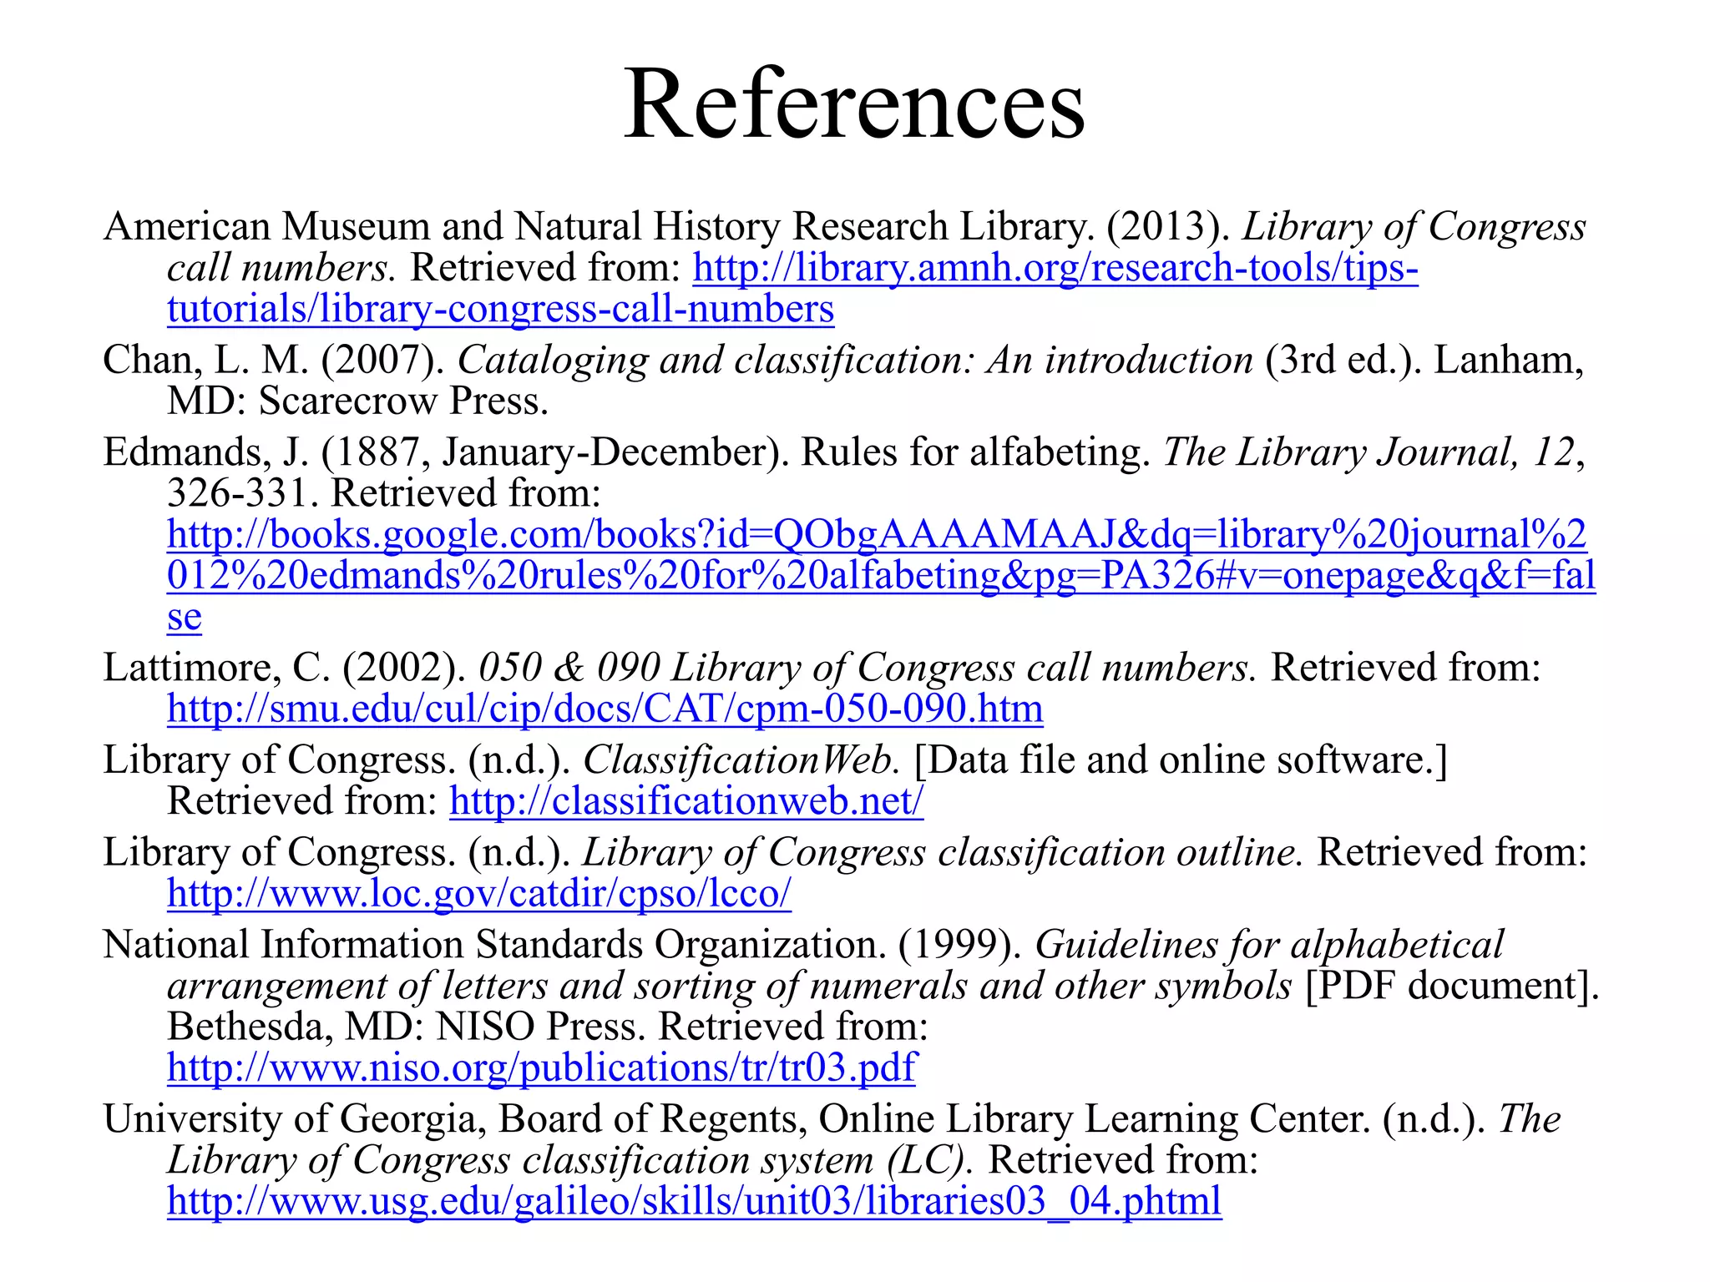This screenshot has width=1710, height=1282.
Task: Select the Chan, L. M. (2007) citation
Action: point(843,380)
